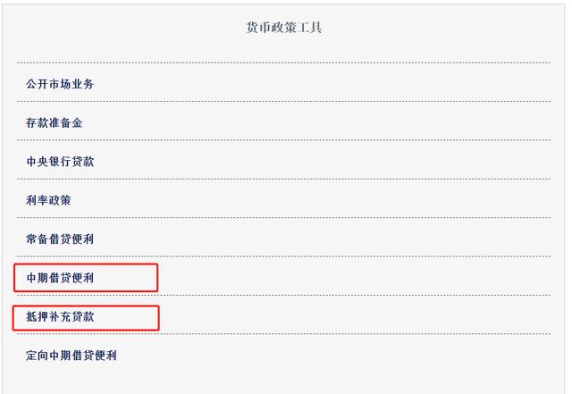Open the 公开市场业务 link
This screenshot has width=572, height=394.
(x=60, y=84)
